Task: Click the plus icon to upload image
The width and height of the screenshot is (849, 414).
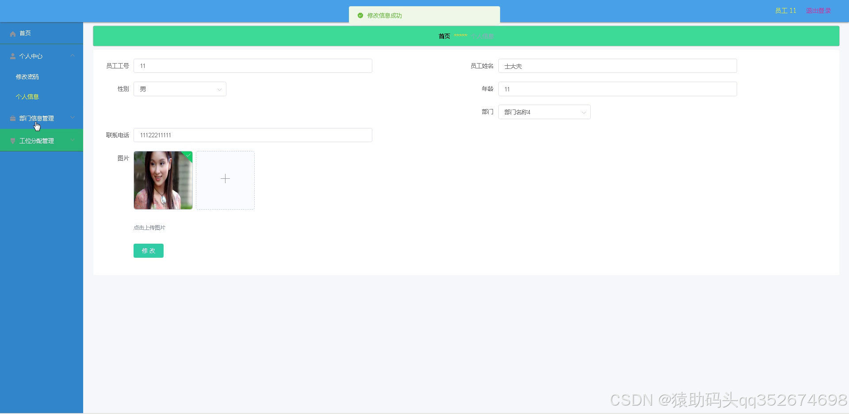Action: coord(225,179)
